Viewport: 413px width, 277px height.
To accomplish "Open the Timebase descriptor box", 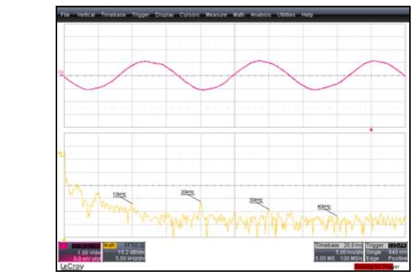I will click(339, 252).
